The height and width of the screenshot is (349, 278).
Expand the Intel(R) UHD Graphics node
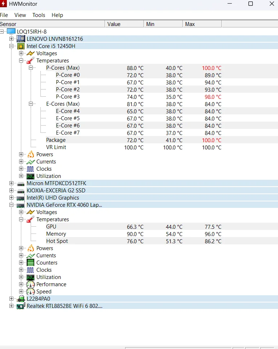[x=11, y=198]
